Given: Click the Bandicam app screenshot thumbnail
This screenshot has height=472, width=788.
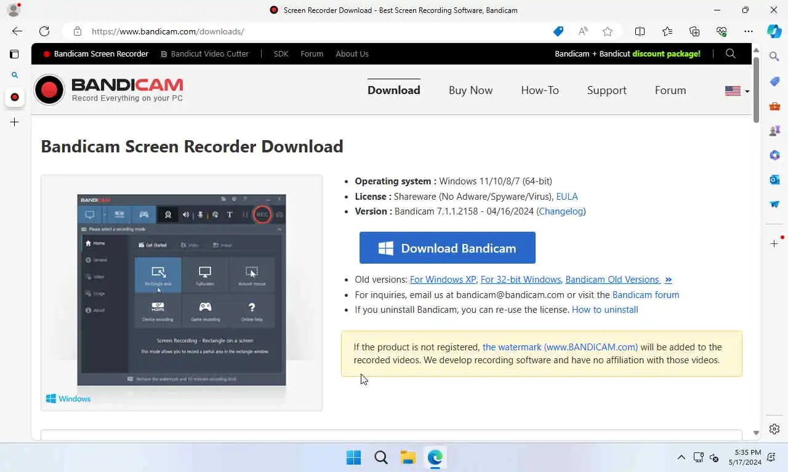Looking at the screenshot, I should point(182,289).
